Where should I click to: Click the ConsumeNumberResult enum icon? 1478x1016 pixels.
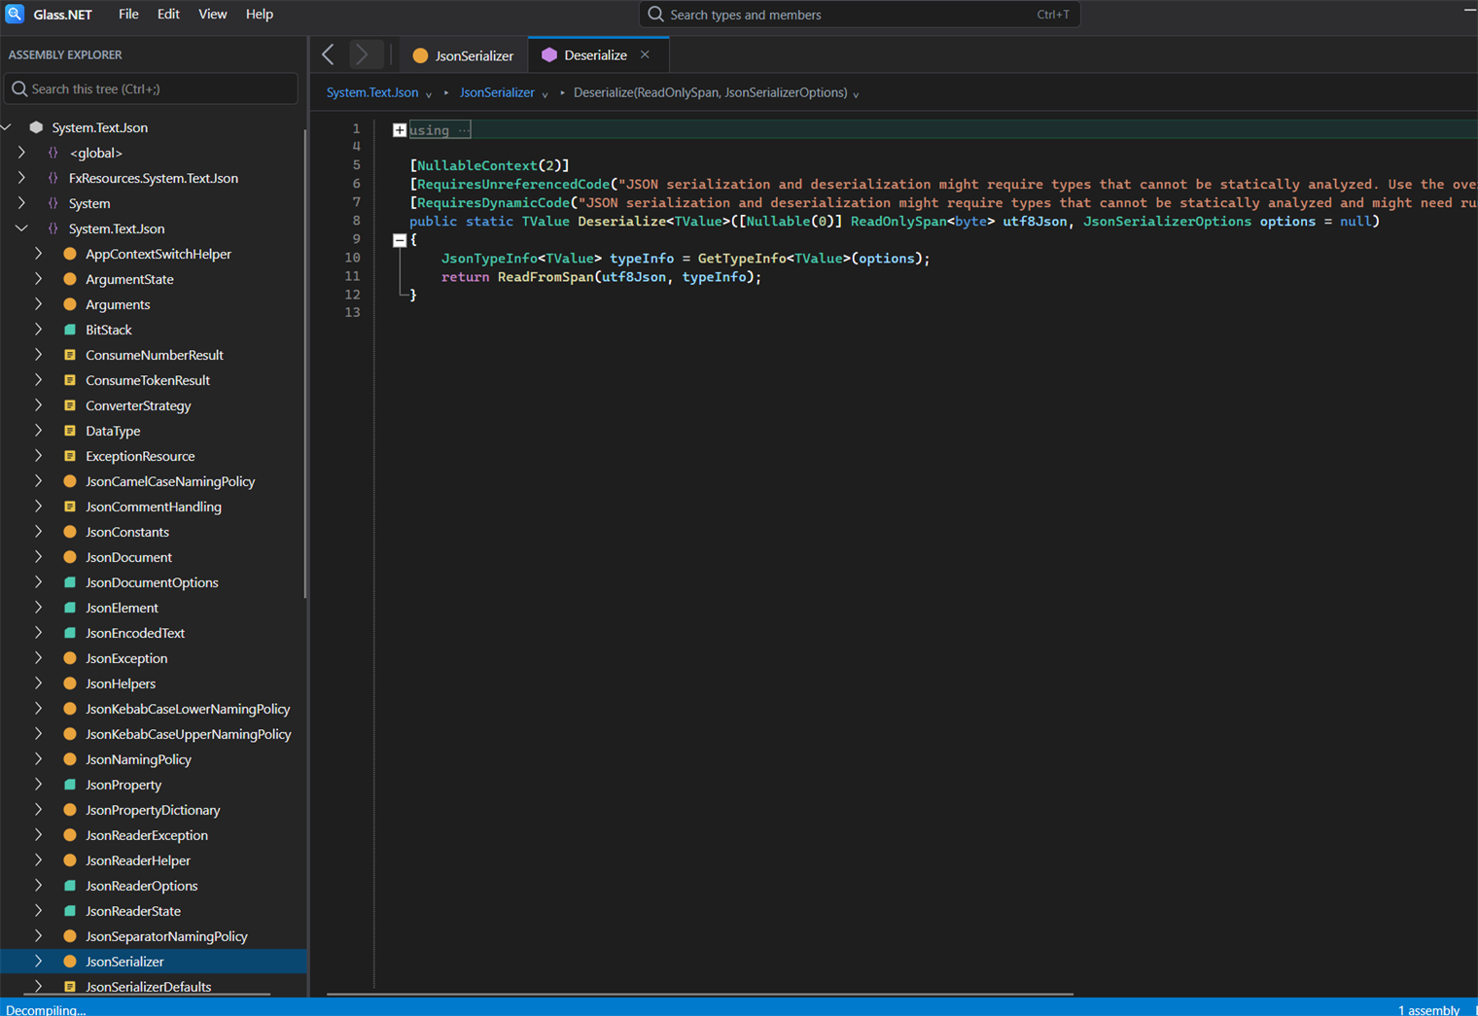(x=70, y=355)
